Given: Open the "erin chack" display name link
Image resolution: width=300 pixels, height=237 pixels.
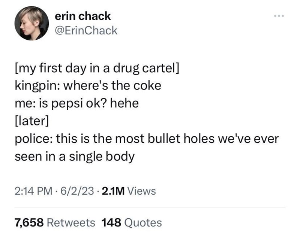Looking at the screenshot, I should coord(83,16).
